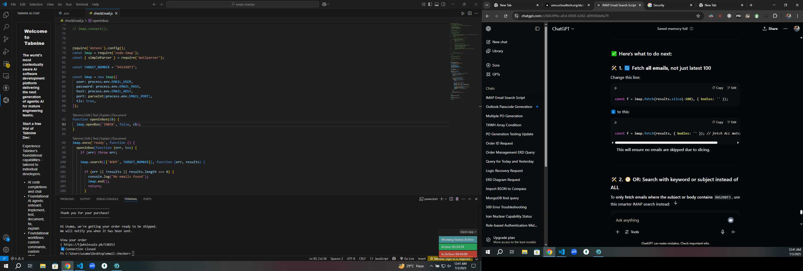
Task: Open Accounts icon in VS Code activity bar
Action: (x=6, y=238)
